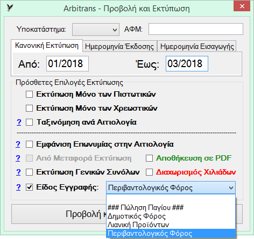Image resolution: width=254 pixels, height=239 pixels.
Task: Enable Εκτύπωση Μόνο των Πιστωτικών checkbox
Action: coord(29,94)
